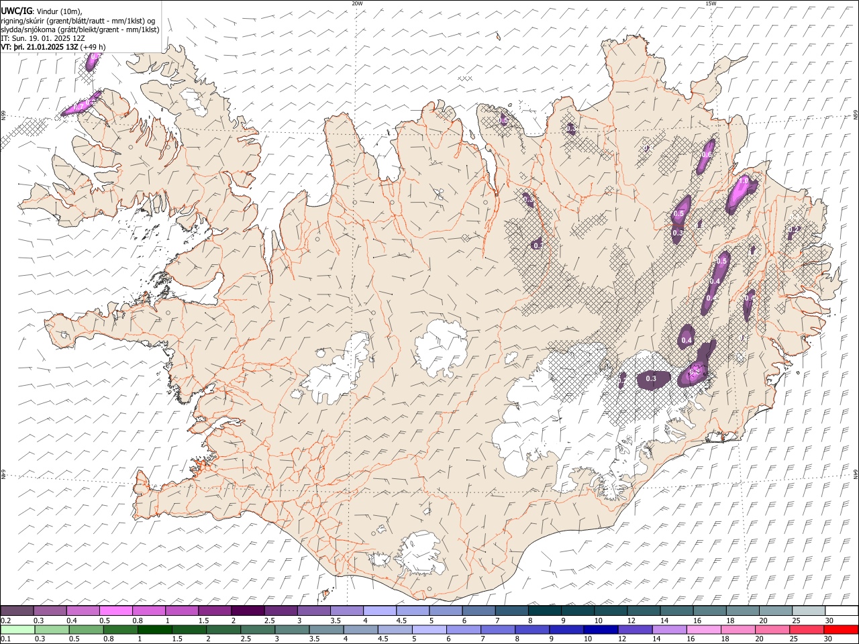Click the violet 12 swatch in lower legend row

click(635, 630)
